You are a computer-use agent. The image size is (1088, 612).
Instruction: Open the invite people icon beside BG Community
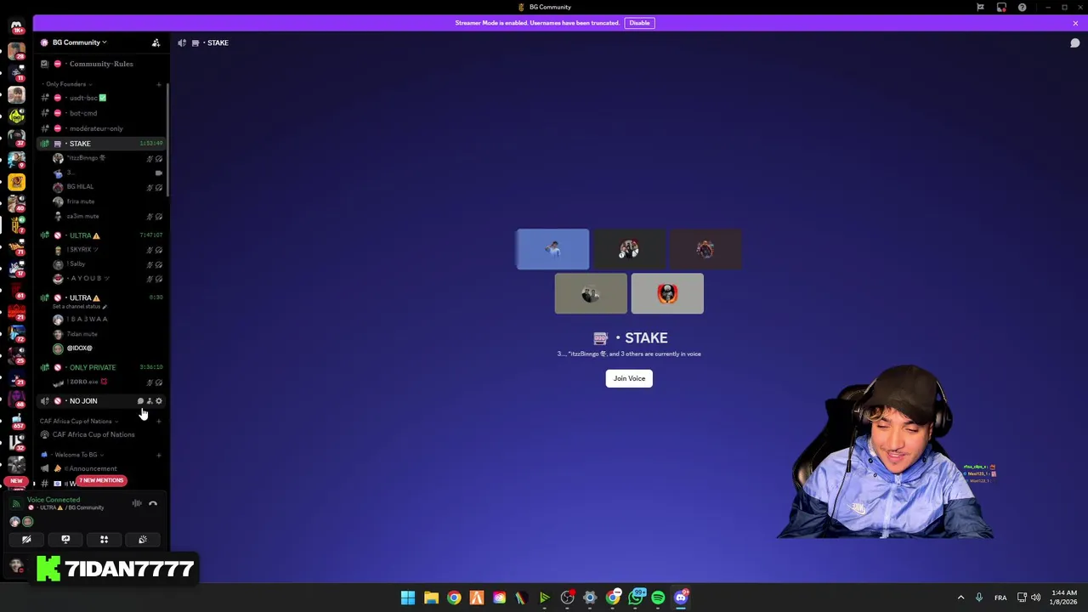[x=156, y=42]
